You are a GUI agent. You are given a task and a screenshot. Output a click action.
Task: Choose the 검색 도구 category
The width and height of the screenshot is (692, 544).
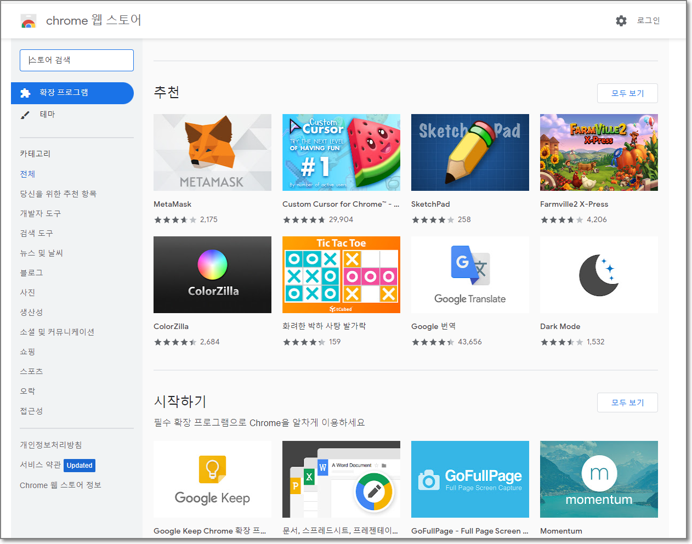36,233
